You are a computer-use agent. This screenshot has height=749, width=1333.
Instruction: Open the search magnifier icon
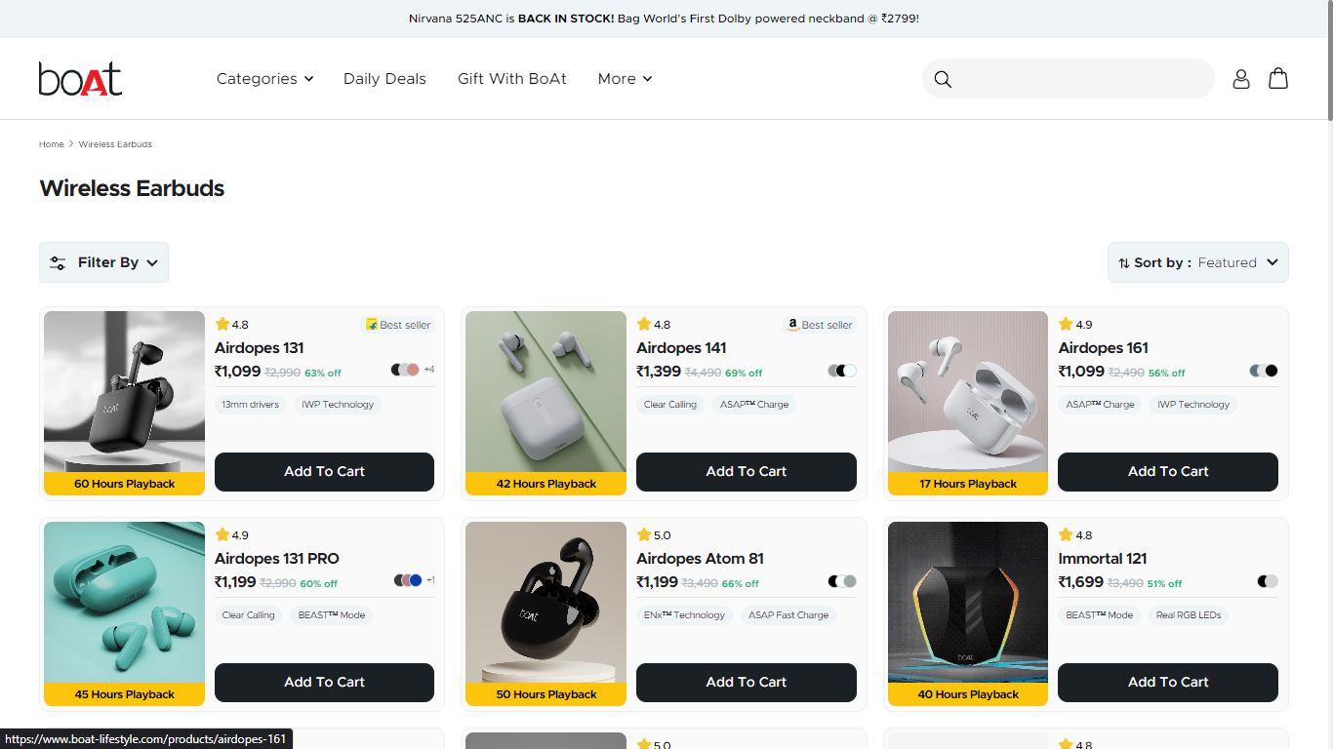(943, 79)
